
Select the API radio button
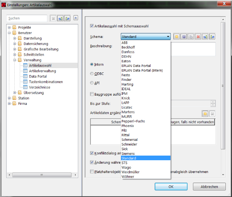92,83
